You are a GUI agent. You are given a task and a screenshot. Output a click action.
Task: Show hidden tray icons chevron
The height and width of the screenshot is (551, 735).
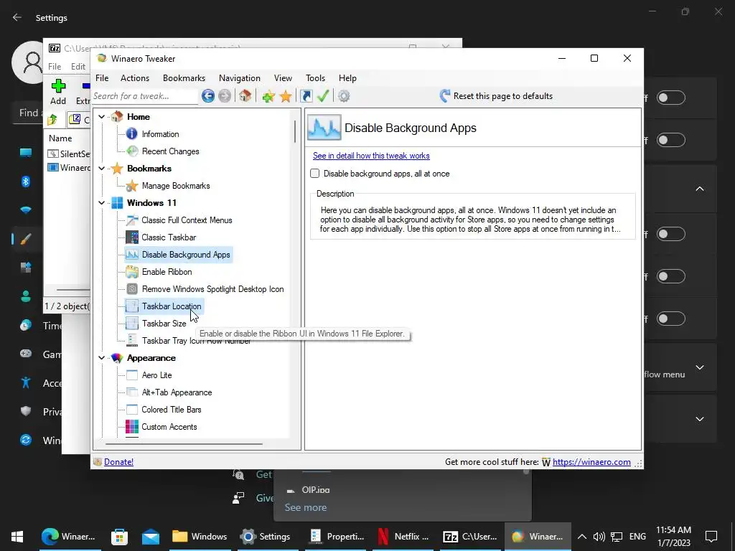point(581,537)
